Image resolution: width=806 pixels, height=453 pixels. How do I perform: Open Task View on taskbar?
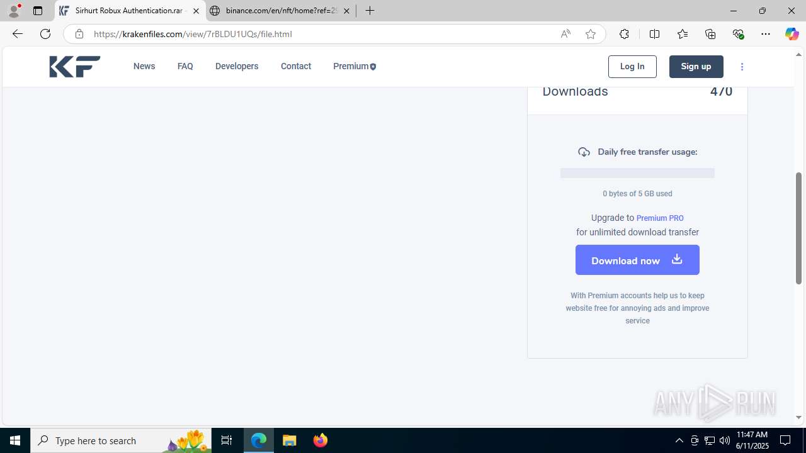pyautogui.click(x=227, y=440)
